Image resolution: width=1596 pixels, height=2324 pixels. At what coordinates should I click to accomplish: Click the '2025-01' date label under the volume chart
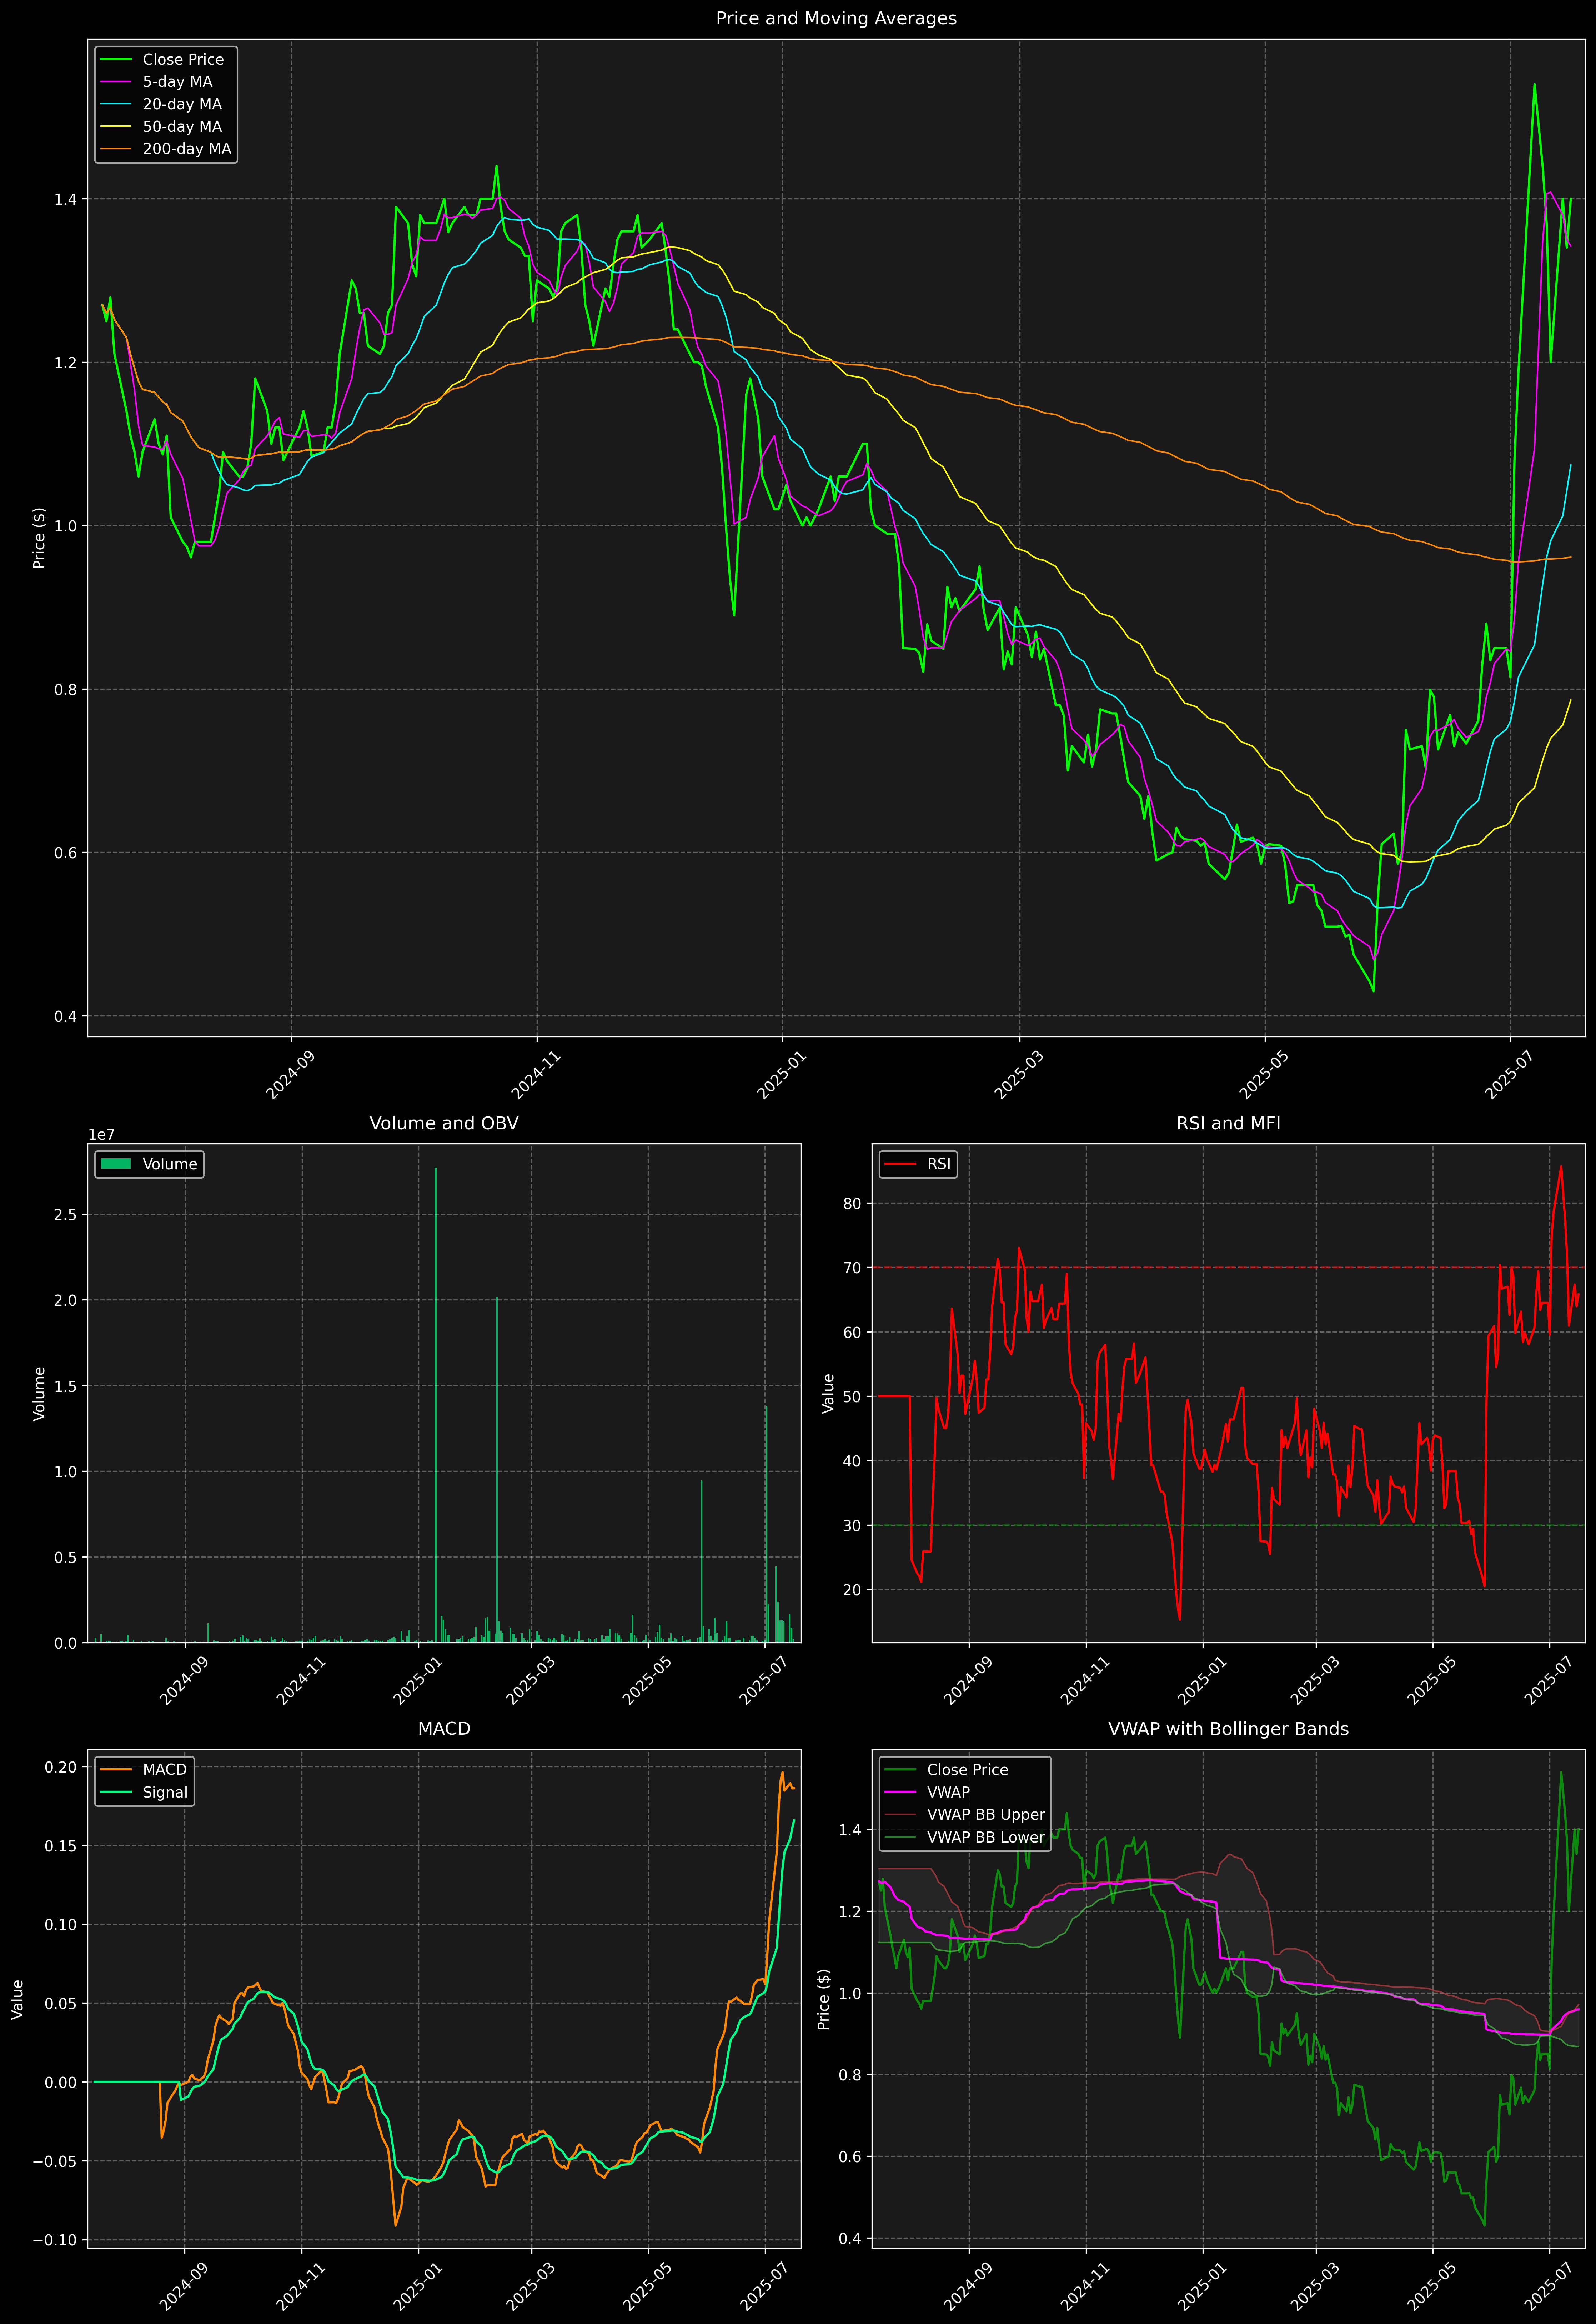418,1682
